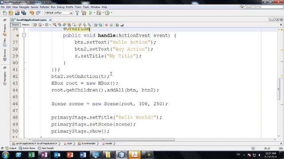Open the Source menu in menu bar
284x159 pixels.
[35, 7]
